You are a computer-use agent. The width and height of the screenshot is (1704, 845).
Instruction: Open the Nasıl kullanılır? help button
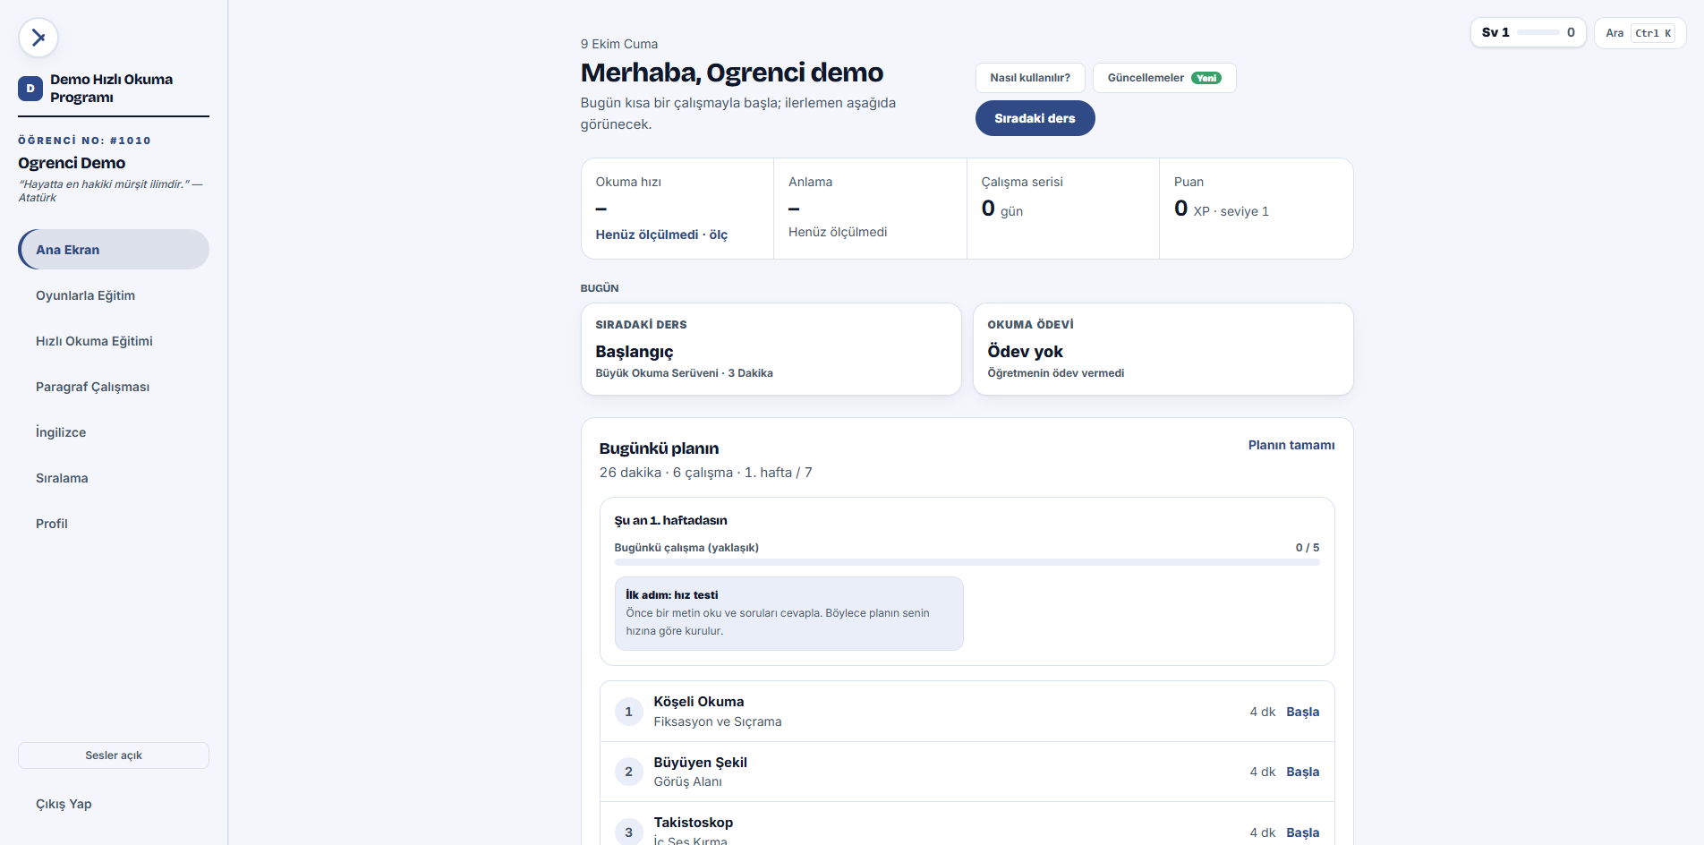click(1030, 78)
